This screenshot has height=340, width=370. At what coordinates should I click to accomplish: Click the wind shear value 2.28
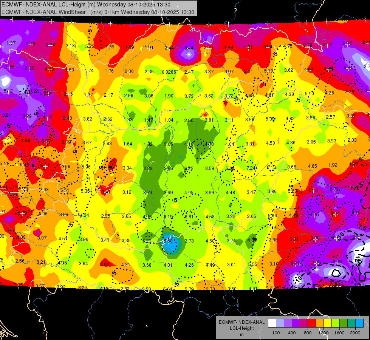tap(148, 168)
